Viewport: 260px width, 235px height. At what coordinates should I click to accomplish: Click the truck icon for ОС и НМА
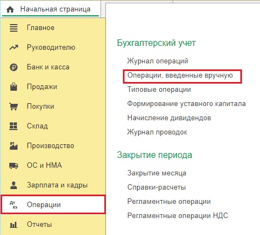click(14, 166)
